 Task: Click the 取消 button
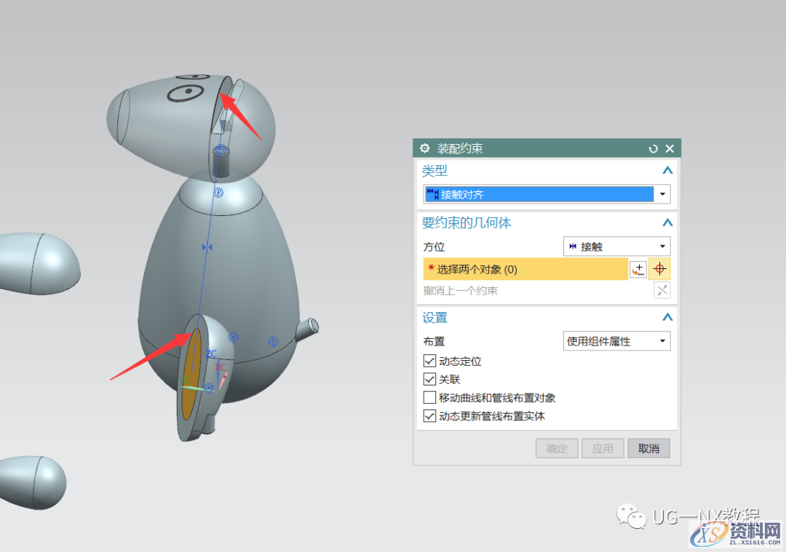[x=648, y=448]
